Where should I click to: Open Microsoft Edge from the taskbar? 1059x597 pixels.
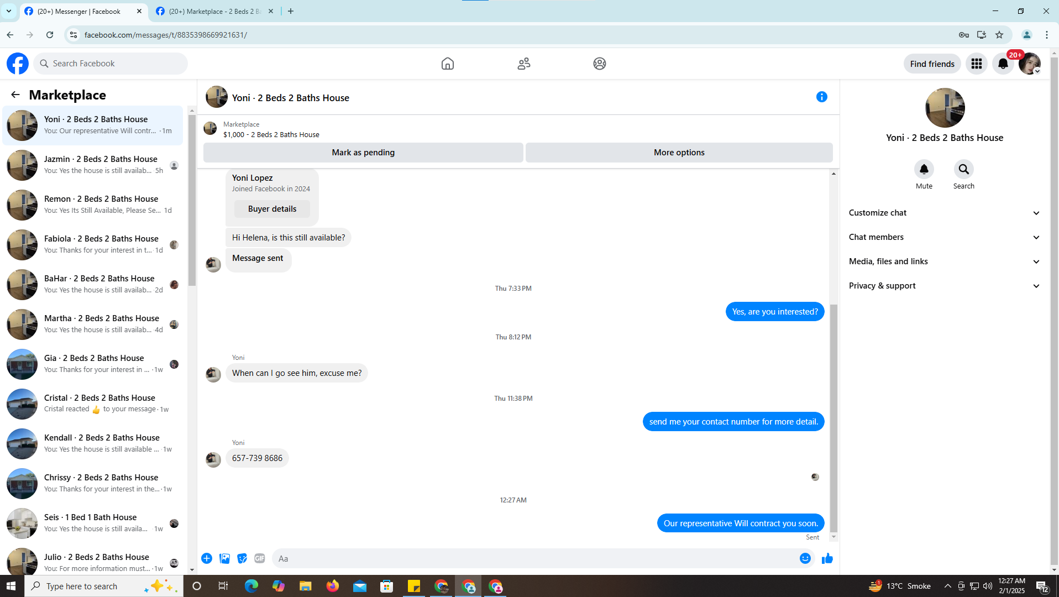pyautogui.click(x=251, y=586)
